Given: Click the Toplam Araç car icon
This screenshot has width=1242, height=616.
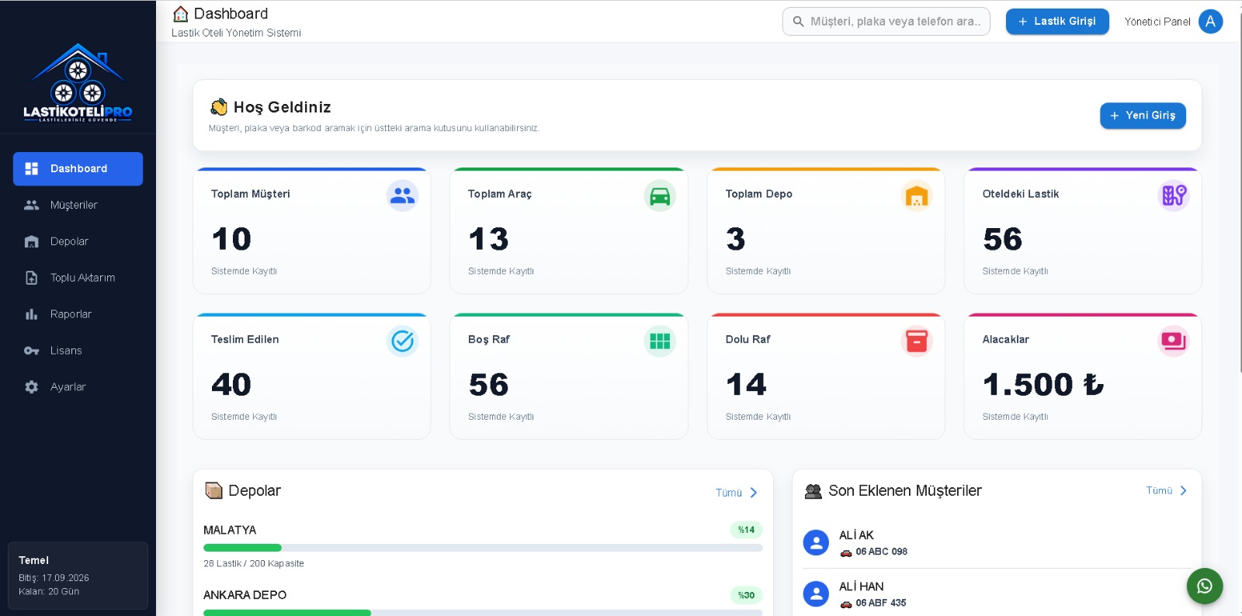Looking at the screenshot, I should 660,196.
